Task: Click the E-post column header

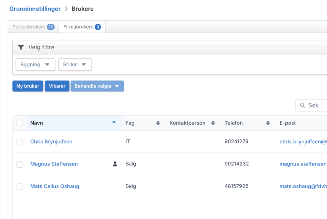Action: tap(287, 123)
